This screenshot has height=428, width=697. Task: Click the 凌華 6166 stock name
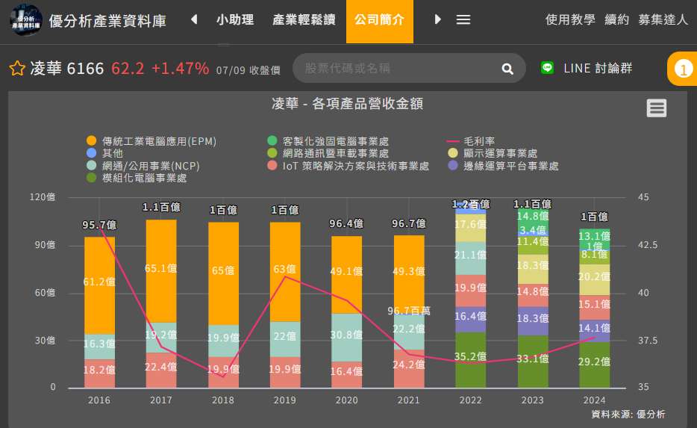pos(67,69)
